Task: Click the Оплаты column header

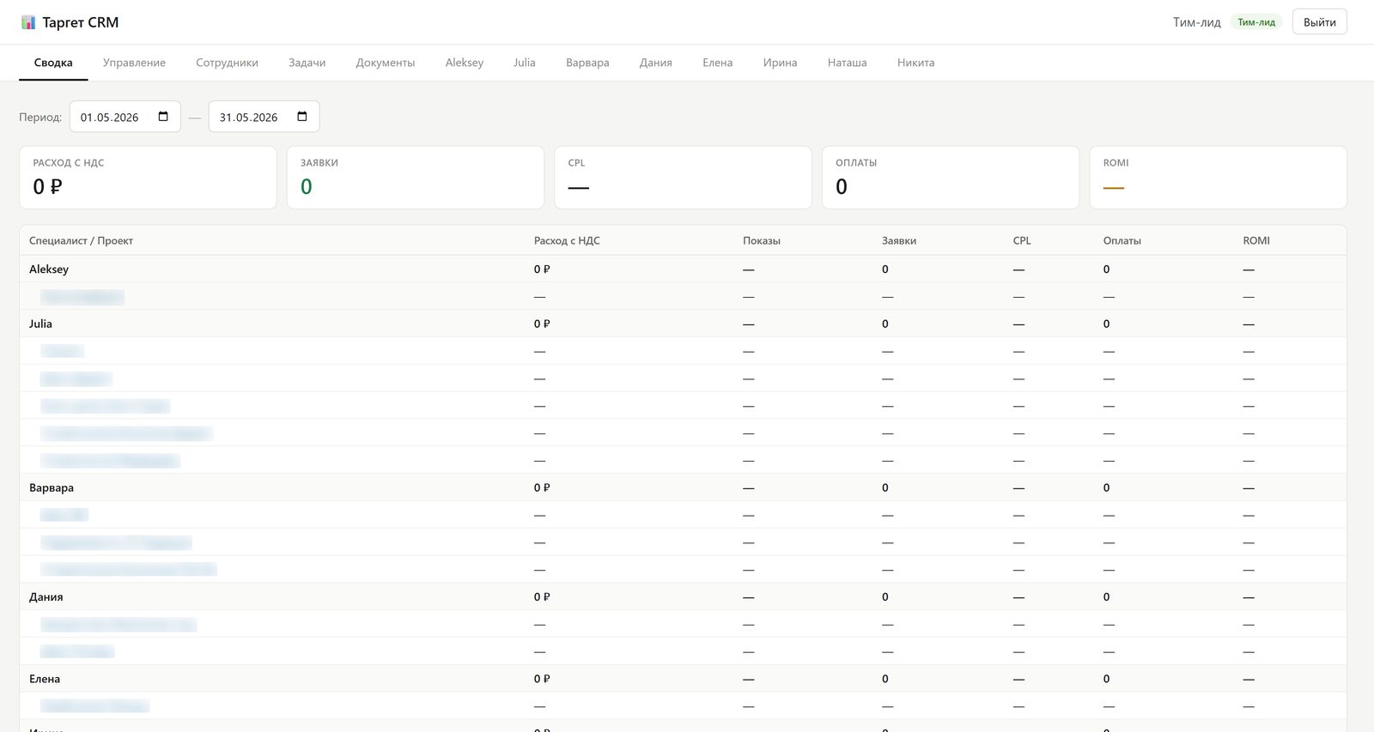Action: pos(1122,240)
